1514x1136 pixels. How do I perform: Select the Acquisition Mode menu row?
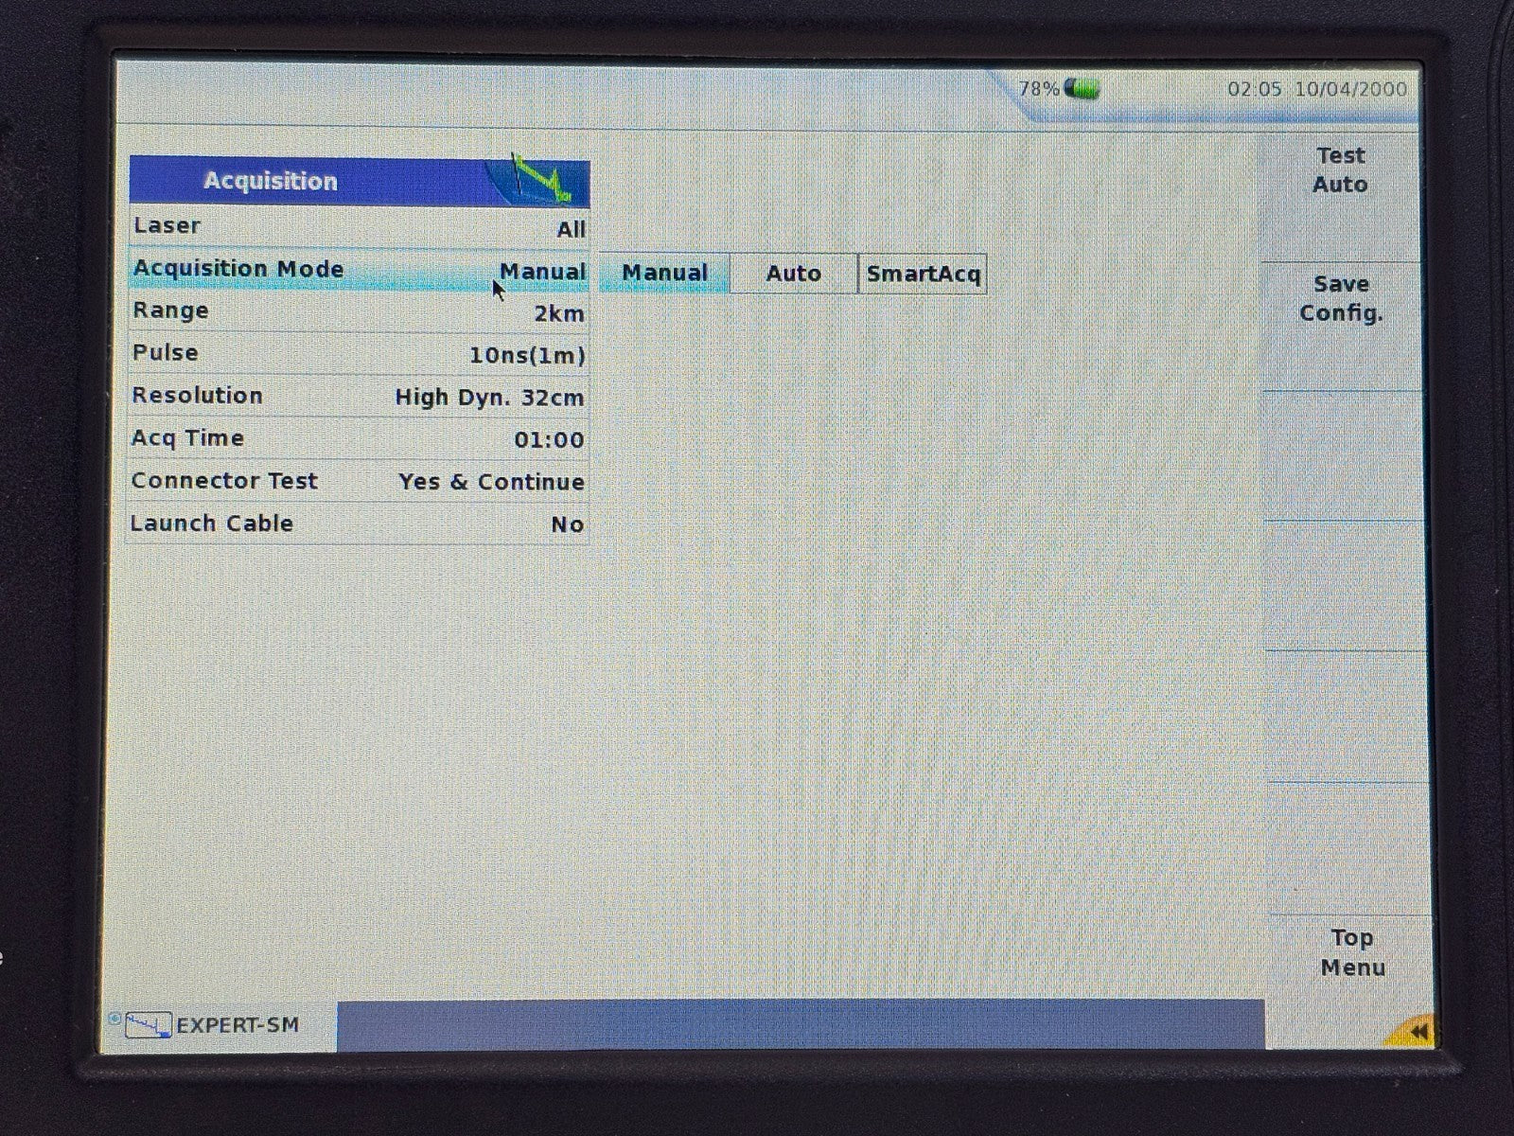[x=358, y=270]
